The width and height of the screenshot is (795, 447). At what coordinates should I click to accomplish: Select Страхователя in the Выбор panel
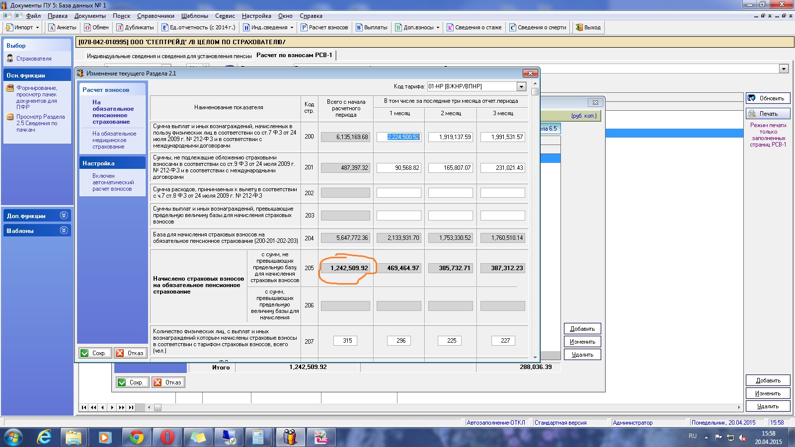pyautogui.click(x=33, y=59)
